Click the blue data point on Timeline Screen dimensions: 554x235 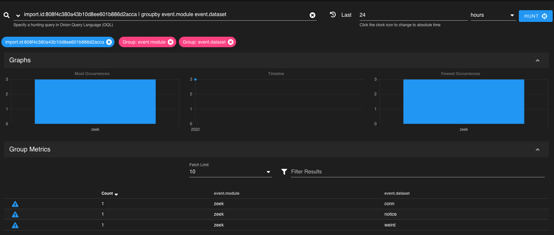[195, 79]
